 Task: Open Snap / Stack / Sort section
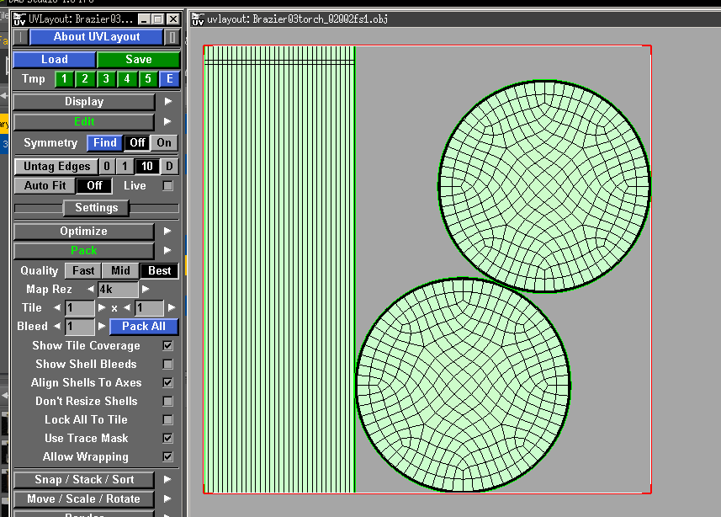click(83, 480)
